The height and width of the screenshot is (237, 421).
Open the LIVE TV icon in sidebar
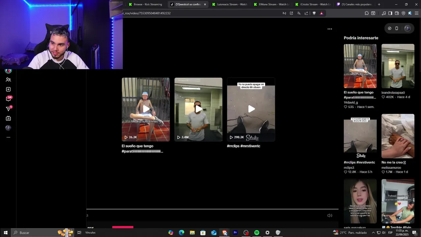click(8, 118)
